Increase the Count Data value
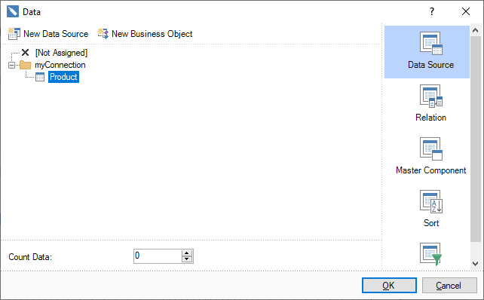484x300 pixels. [187, 253]
